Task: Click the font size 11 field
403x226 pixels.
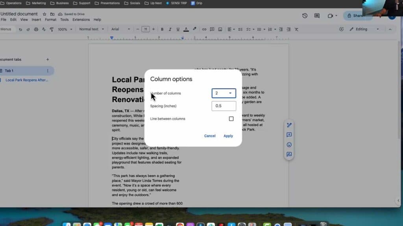Action: 146,29
